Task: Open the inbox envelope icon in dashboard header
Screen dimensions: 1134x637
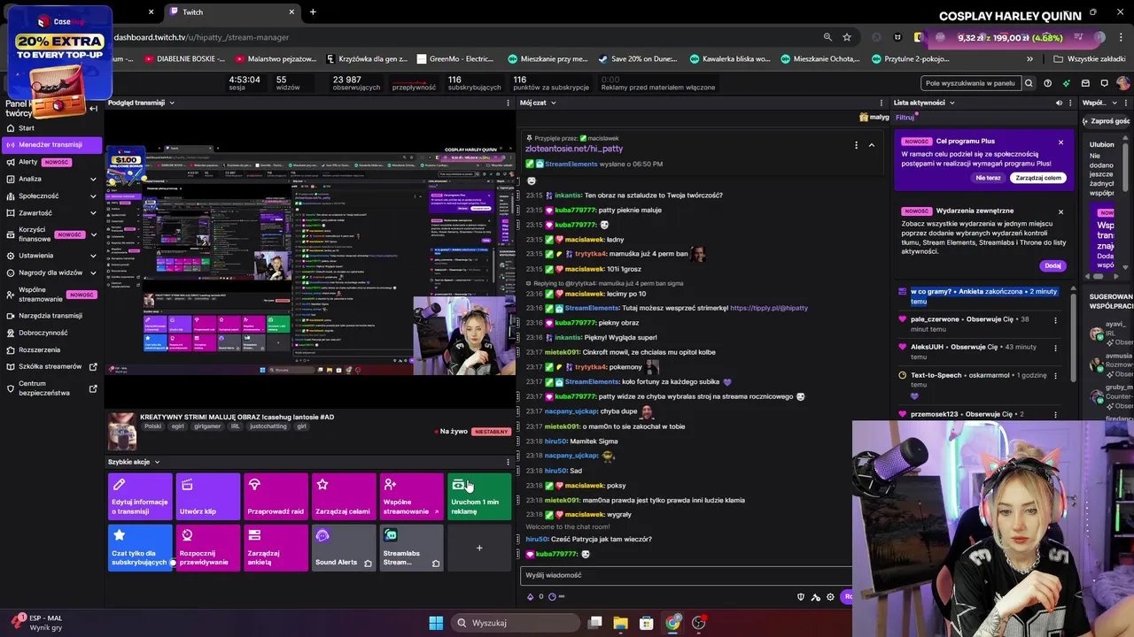Action: click(1086, 83)
